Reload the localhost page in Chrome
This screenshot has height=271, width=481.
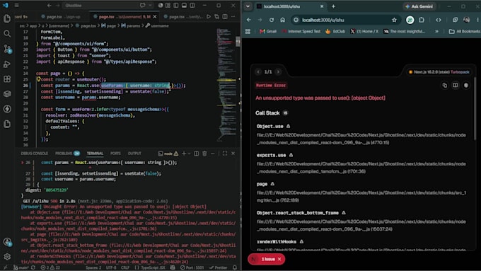click(x=272, y=20)
